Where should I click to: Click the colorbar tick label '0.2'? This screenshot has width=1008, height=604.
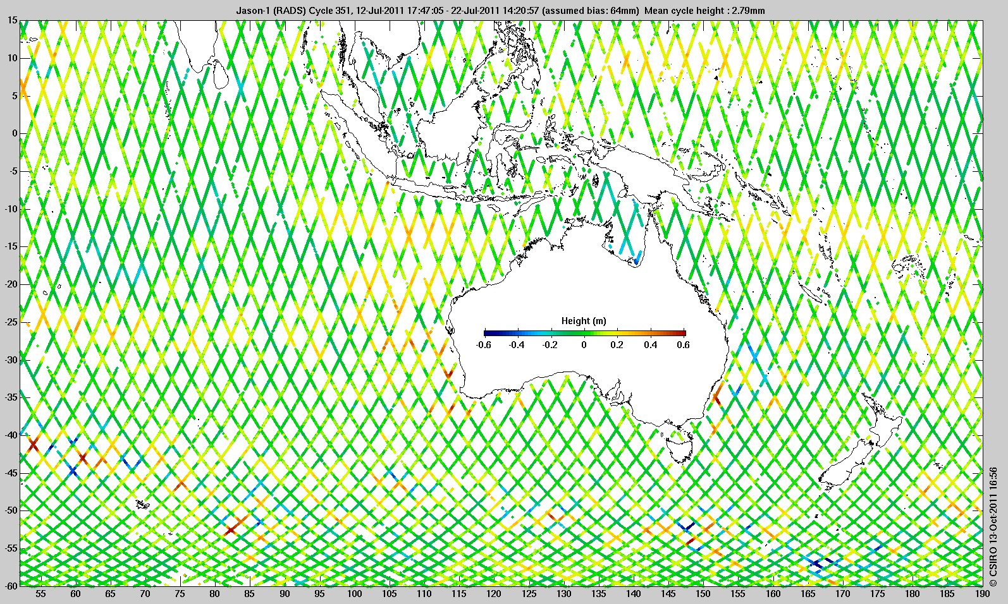pos(617,345)
